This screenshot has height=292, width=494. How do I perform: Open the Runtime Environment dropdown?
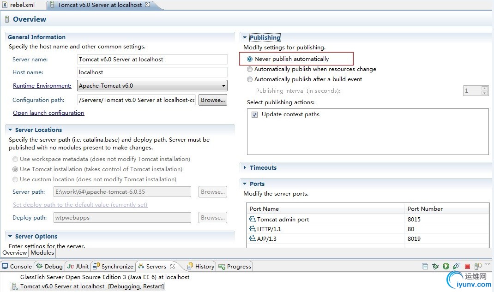click(x=152, y=86)
